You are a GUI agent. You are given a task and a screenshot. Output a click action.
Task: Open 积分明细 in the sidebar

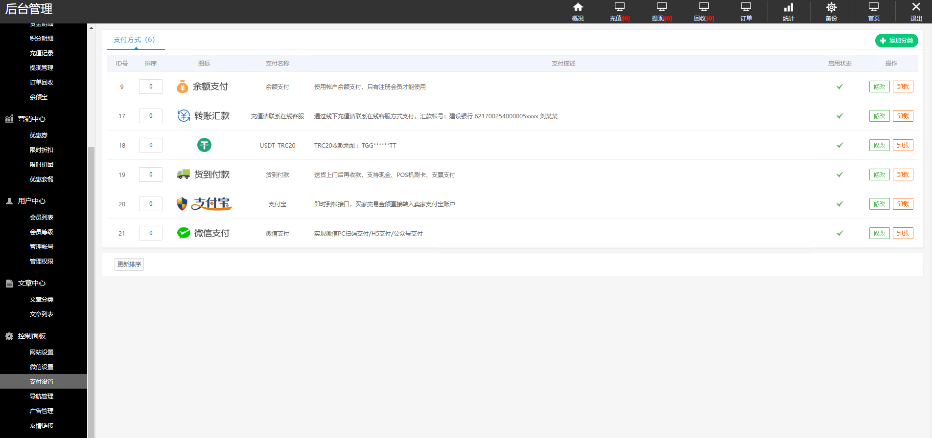click(x=42, y=38)
